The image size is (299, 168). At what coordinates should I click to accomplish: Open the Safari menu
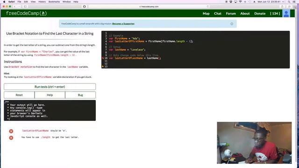12,2
